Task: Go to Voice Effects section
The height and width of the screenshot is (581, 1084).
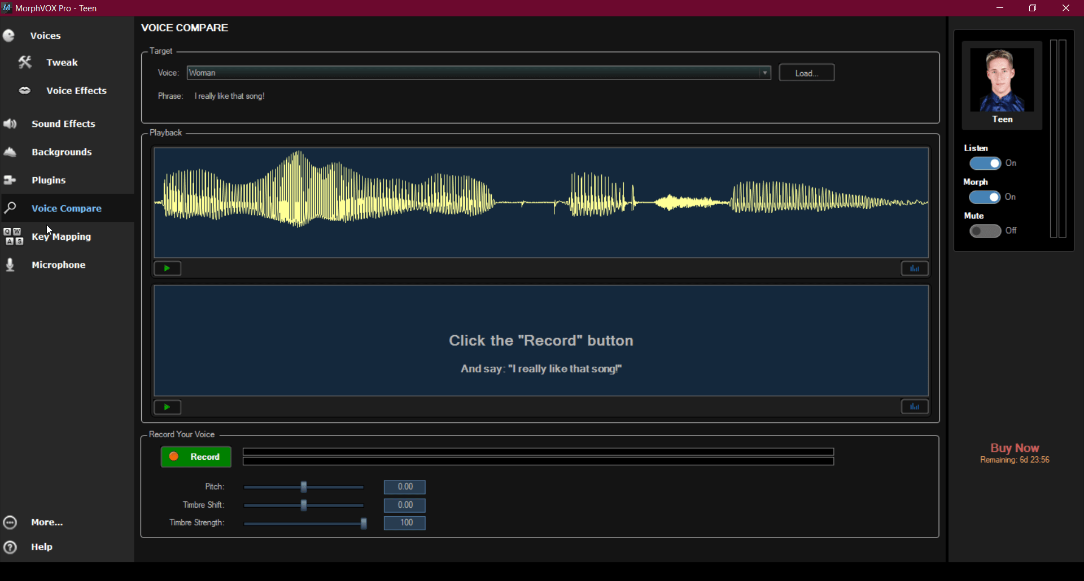Action: point(76,91)
